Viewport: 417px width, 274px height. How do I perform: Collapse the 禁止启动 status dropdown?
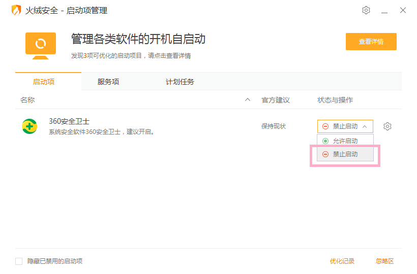[x=345, y=126]
